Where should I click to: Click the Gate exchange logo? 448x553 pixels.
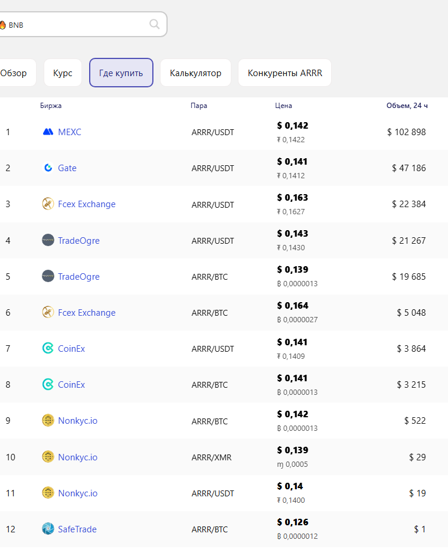[x=48, y=168]
